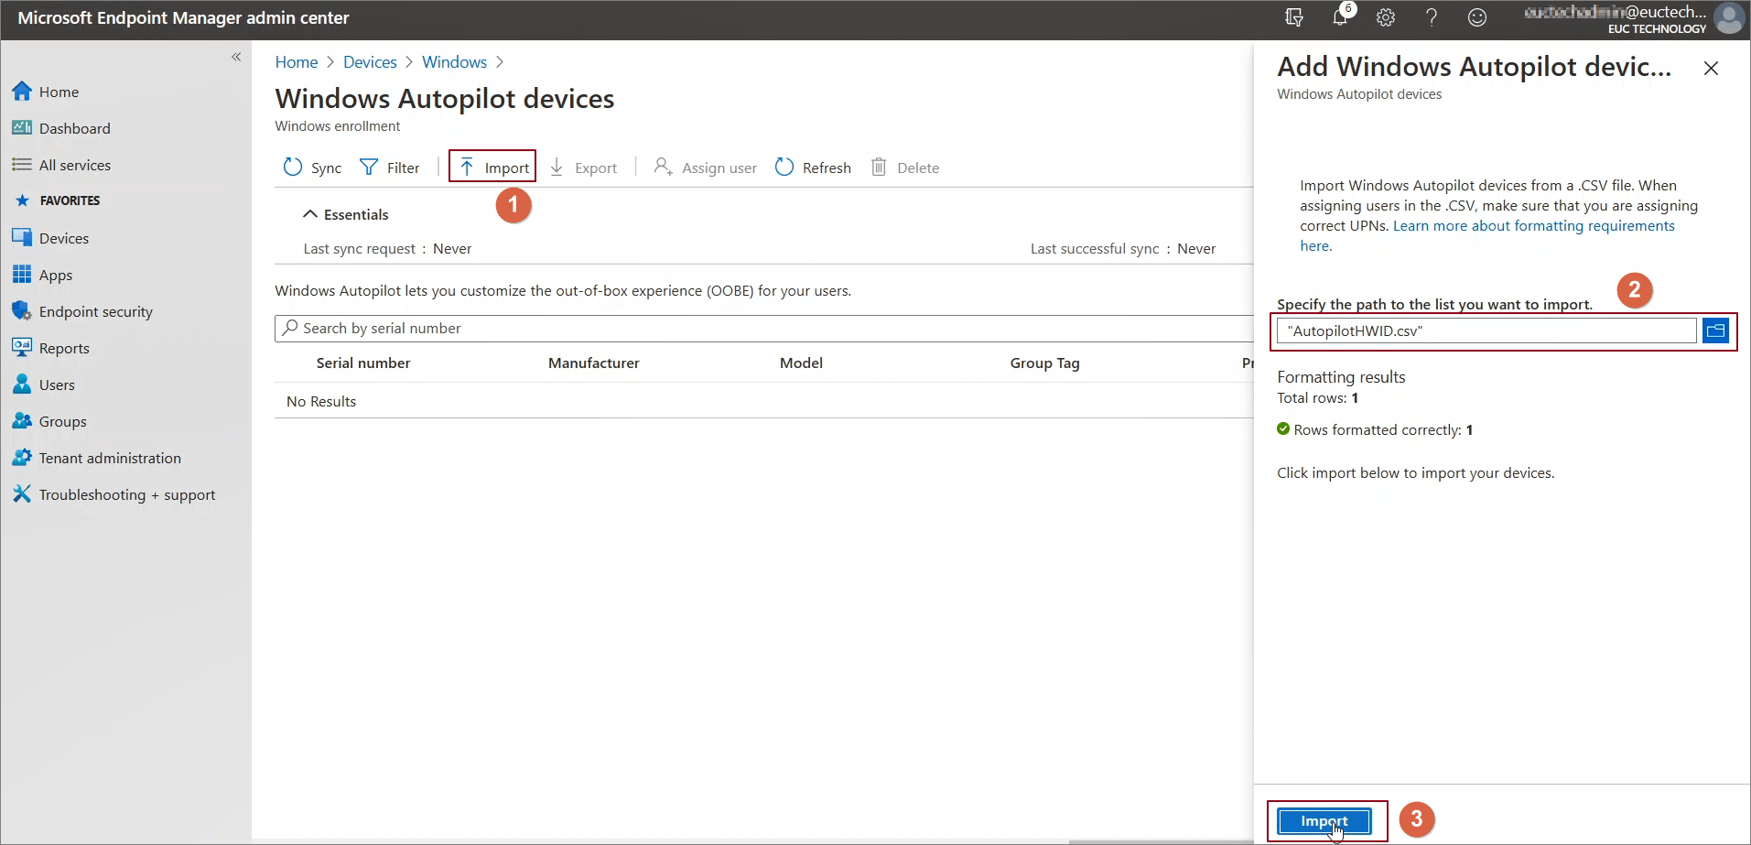Open the notifications bell icon
This screenshot has height=845, width=1751.
point(1341,16)
